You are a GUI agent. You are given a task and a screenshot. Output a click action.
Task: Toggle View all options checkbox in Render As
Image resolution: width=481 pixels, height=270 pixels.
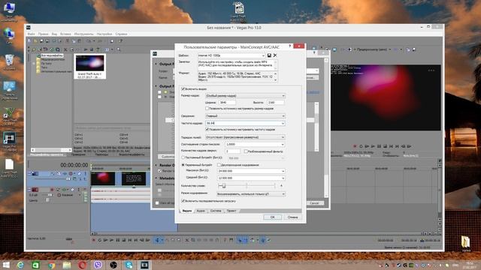157,203
